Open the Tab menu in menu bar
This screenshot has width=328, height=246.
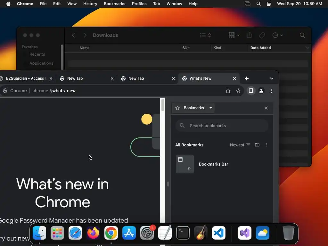coord(156,4)
